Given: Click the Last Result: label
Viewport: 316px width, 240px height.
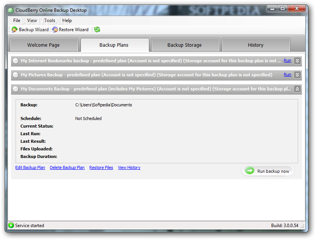Looking at the screenshot, I should [33, 142].
